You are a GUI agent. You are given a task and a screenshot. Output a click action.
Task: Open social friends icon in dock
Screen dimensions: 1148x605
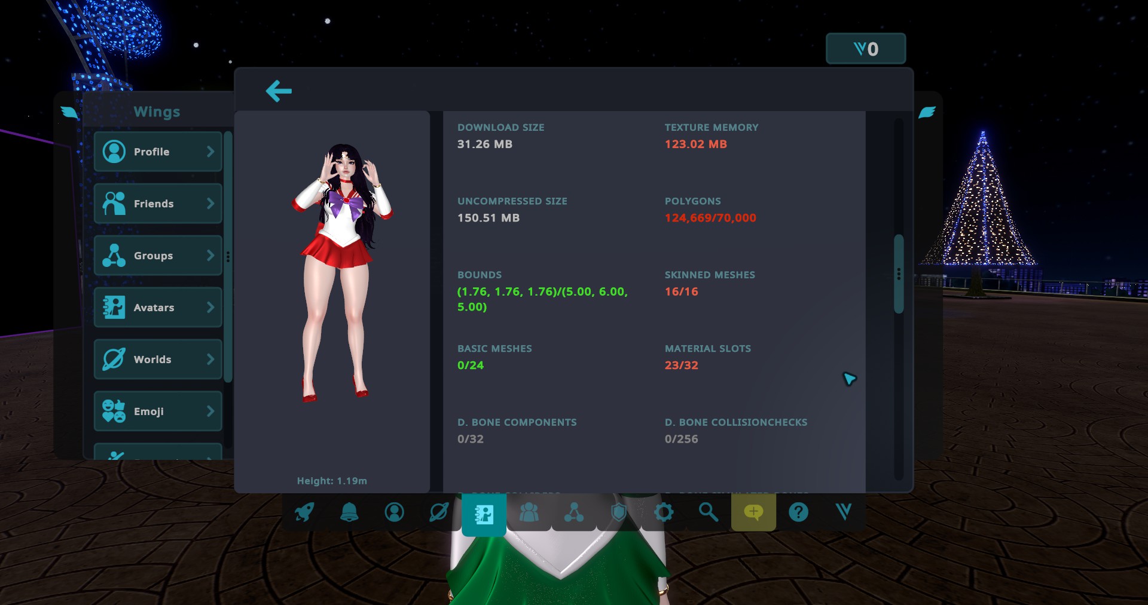point(529,512)
